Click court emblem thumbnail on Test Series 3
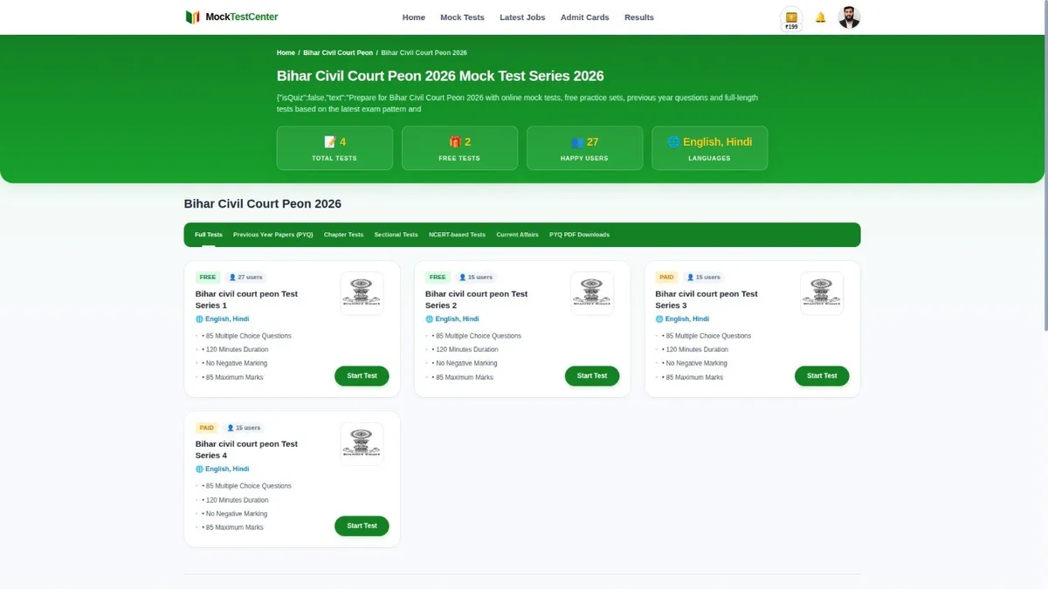Screen dimensions: 1048x589 pyautogui.click(x=822, y=293)
